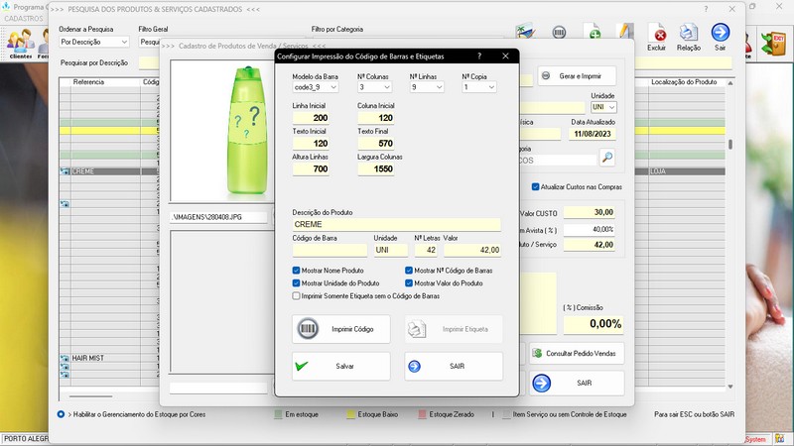Click the Sair blue arrow toolbar icon
The image size is (794, 446).
721,38
